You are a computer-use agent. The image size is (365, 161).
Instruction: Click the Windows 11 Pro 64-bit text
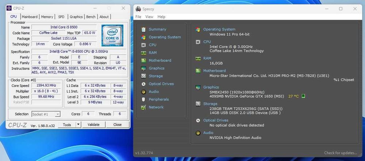coord(230,34)
